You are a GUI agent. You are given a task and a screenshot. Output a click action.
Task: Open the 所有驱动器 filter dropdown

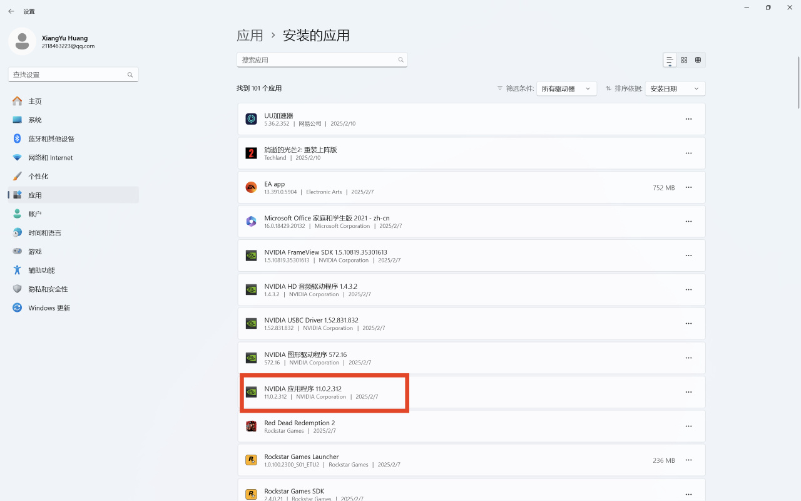[x=566, y=88]
